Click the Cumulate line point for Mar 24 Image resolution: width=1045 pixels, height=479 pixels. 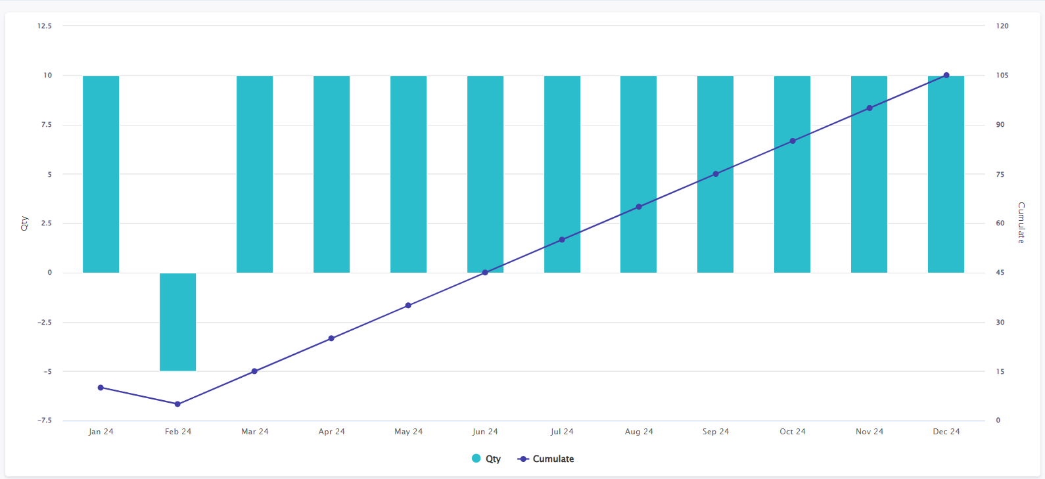[254, 371]
